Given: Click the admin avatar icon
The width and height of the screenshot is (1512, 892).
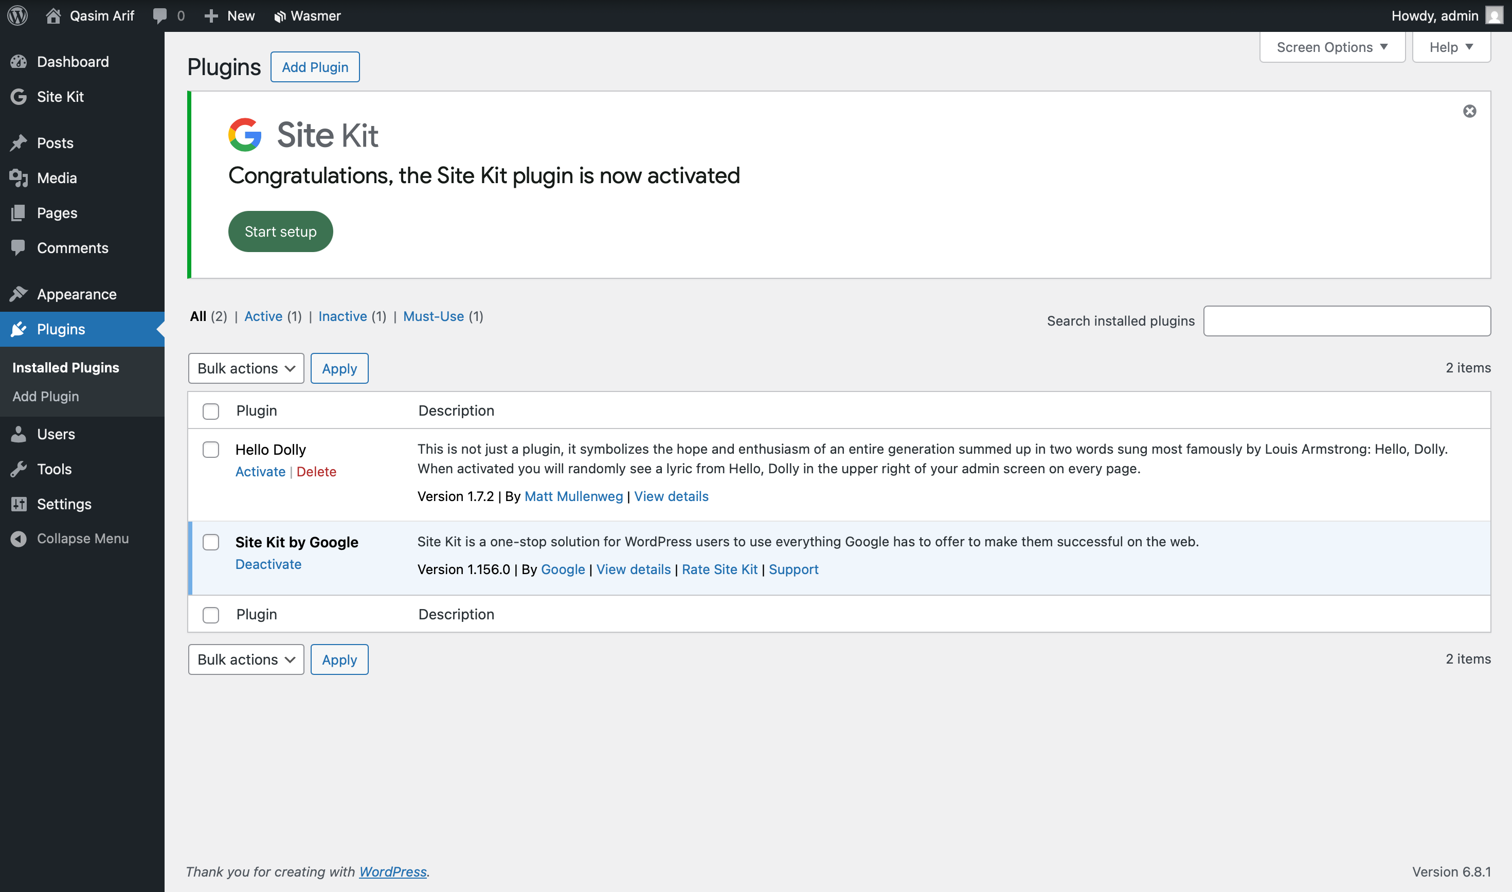Looking at the screenshot, I should tap(1494, 15).
